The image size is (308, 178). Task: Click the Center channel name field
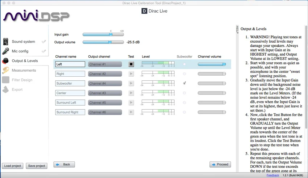pyautogui.click(x=70, y=93)
